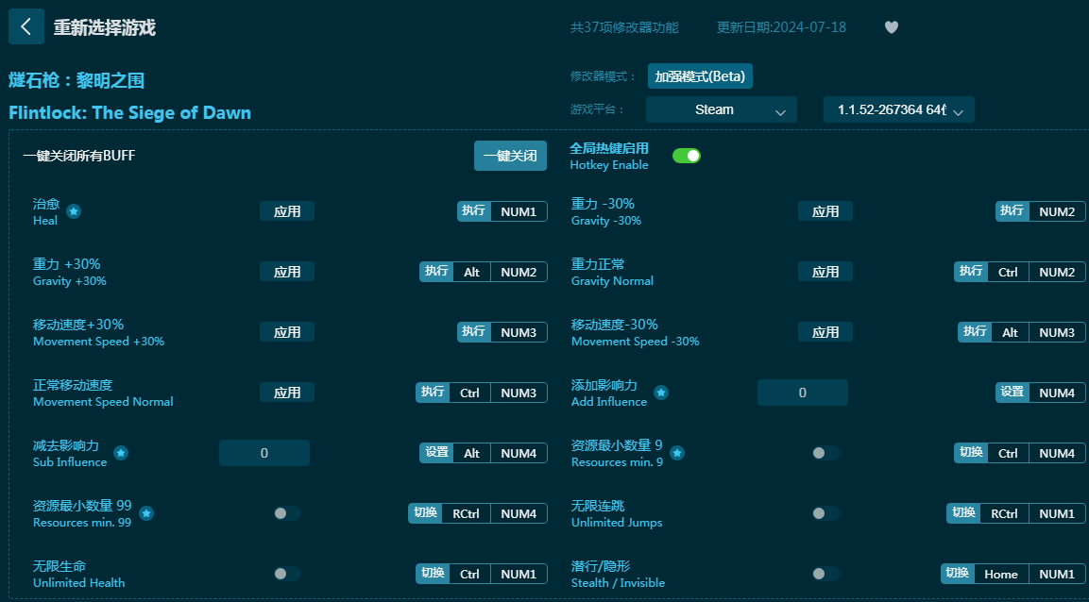This screenshot has width=1089, height=602.
Task: Apply Gravity -30% using its 应用 button
Action: 825,211
